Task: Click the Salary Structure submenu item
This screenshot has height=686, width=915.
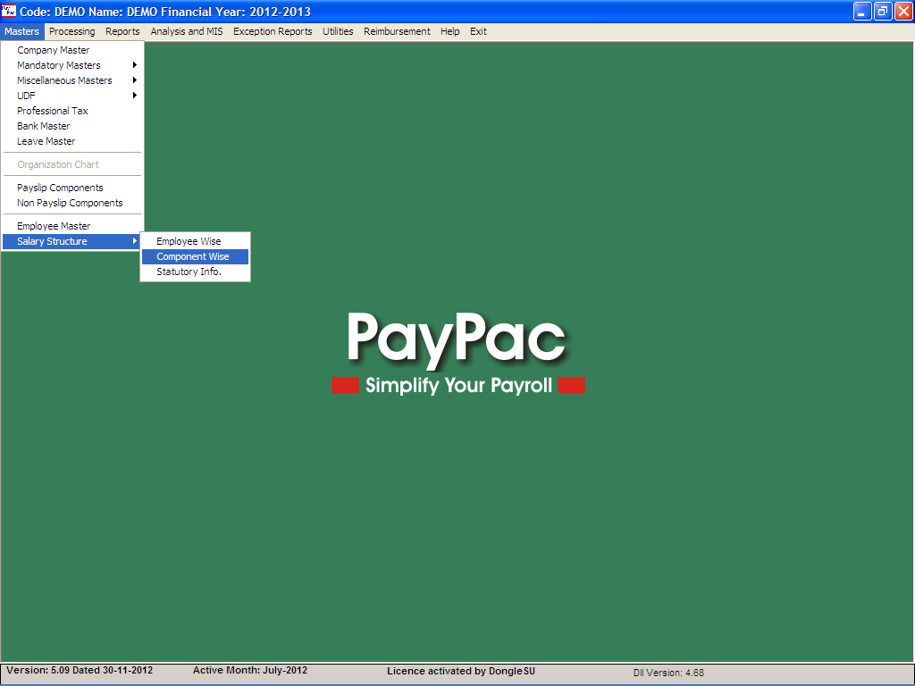Action: coord(71,241)
